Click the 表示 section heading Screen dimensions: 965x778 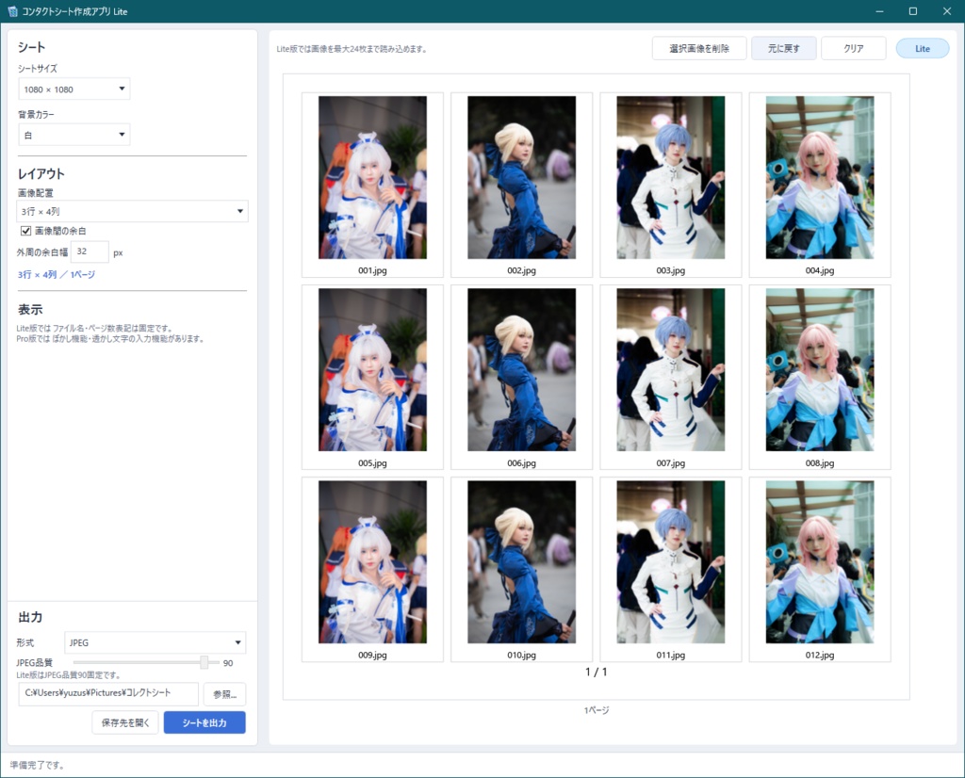(x=30, y=309)
